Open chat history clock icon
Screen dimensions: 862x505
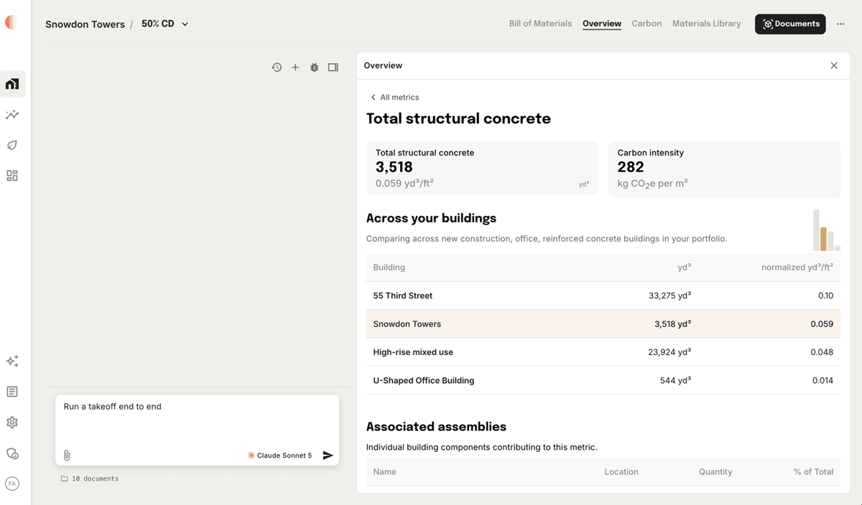(277, 67)
